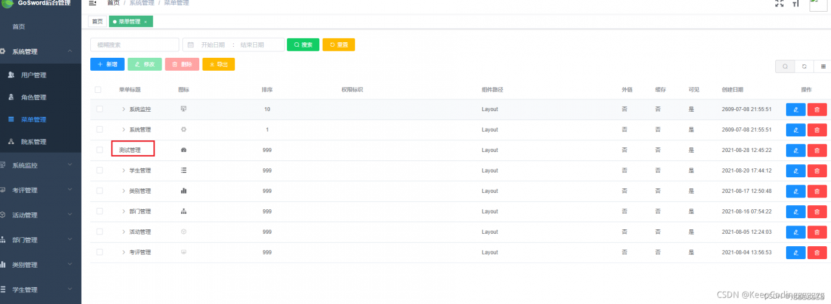Check the 系统管理 table row checkbox
The height and width of the screenshot is (304, 831).
coord(99,129)
